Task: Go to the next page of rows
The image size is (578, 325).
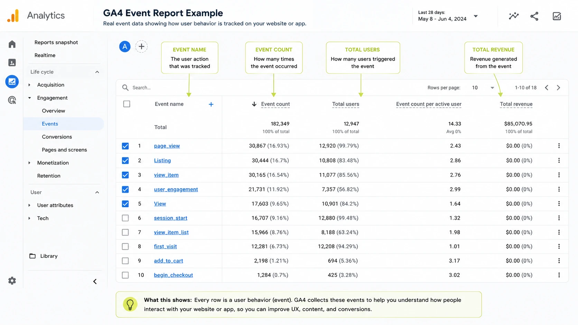Action: click(559, 88)
